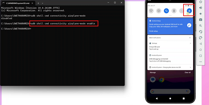Click the emulator power button icon
209x105 pixels.
click(201, 2)
